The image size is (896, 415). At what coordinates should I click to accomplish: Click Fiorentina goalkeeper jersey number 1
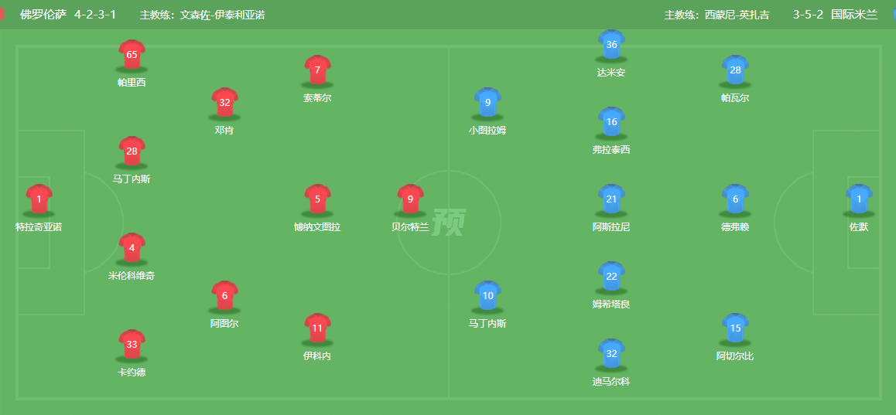(39, 199)
